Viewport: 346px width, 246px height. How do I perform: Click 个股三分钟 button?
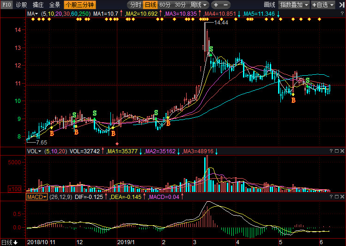[x=80, y=5]
